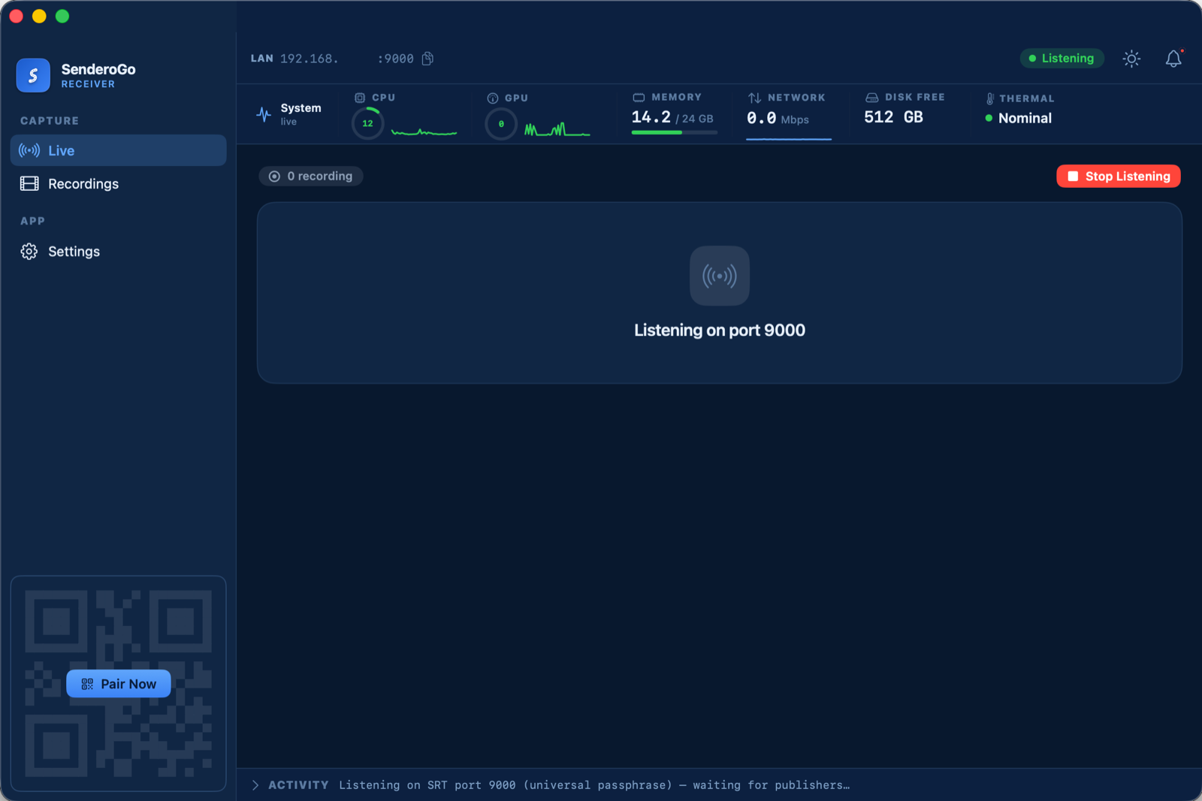Click the System pulse icon
Screen dimensions: 1202x801
[x=264, y=114]
